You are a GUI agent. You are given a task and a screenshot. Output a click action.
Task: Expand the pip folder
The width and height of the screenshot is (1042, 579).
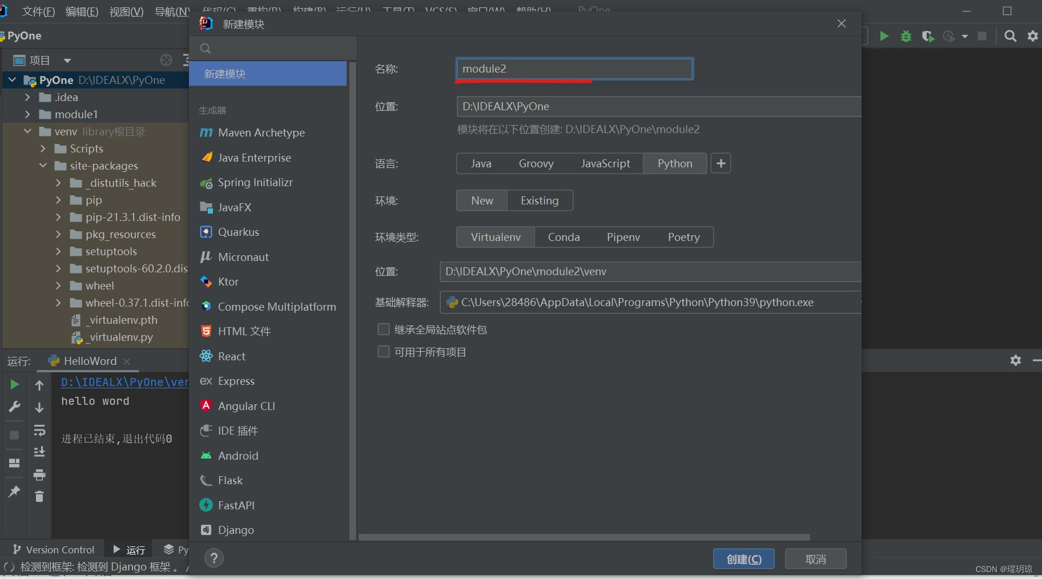pyautogui.click(x=58, y=200)
